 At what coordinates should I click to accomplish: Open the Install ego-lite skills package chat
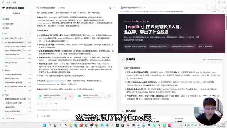click(x=15, y=47)
